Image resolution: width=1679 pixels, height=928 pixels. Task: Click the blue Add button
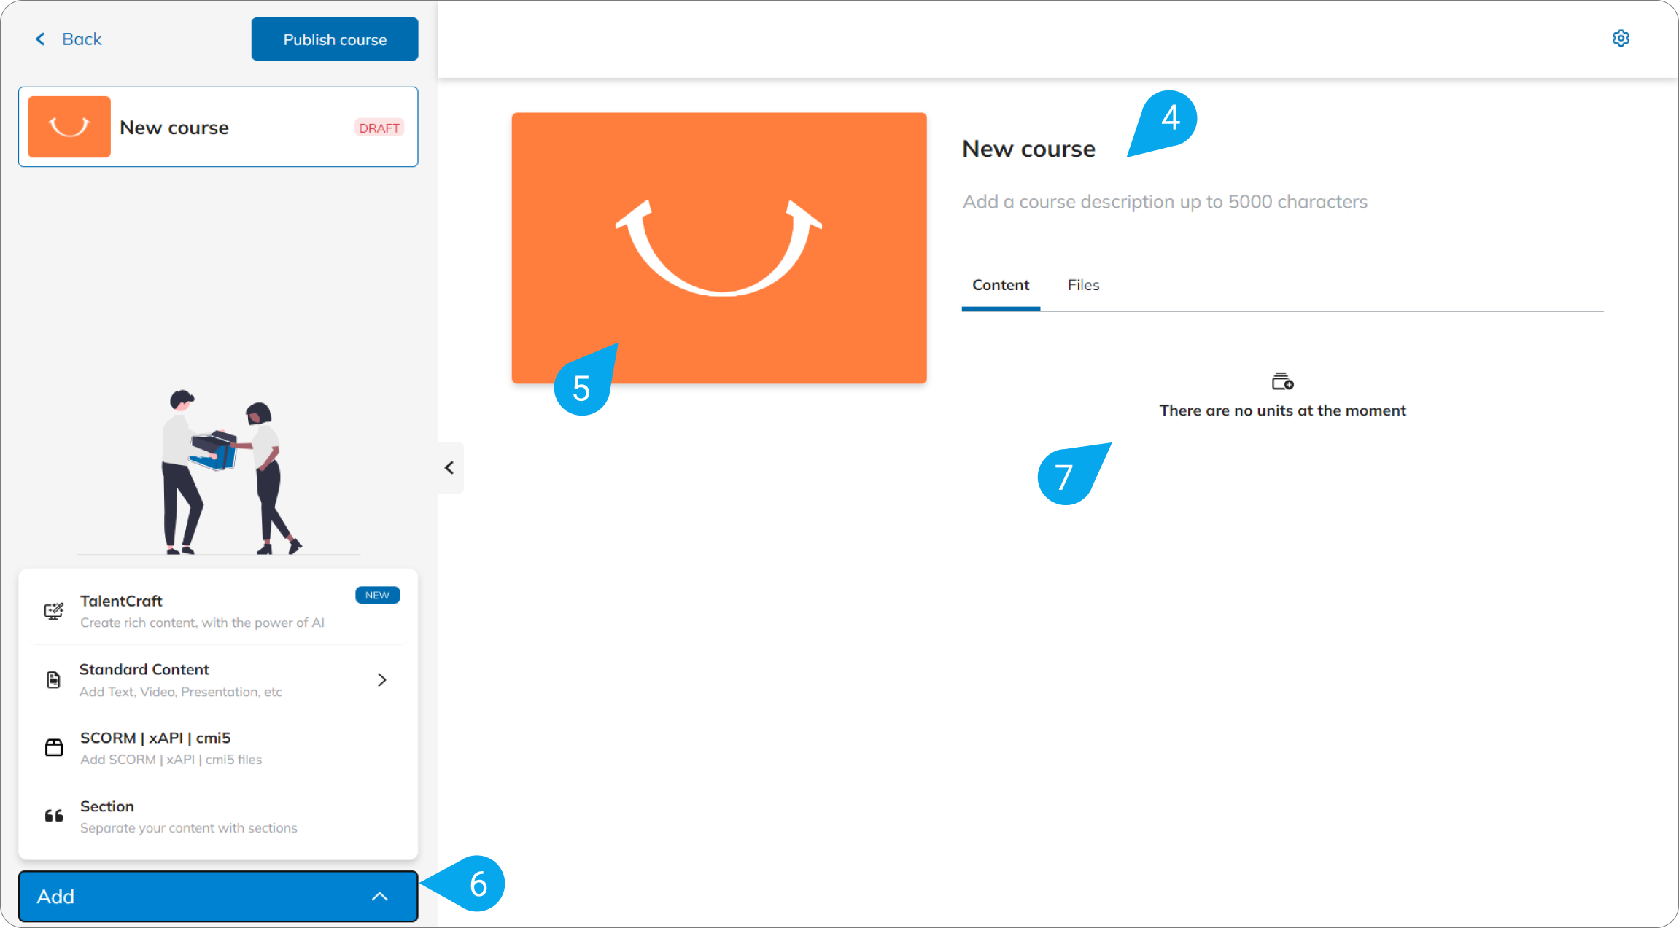click(218, 897)
